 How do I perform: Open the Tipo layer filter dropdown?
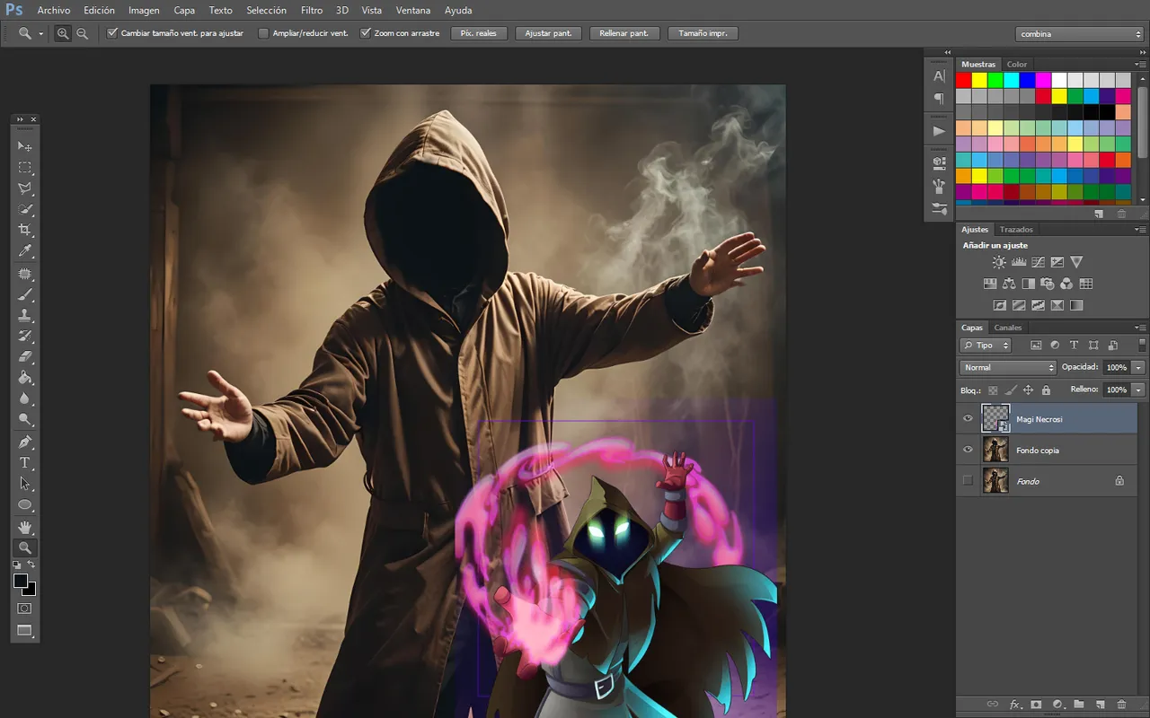tap(986, 345)
